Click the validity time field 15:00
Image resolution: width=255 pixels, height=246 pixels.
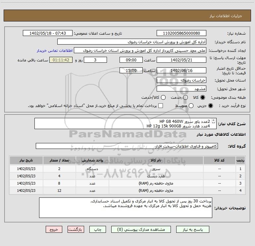(x=131, y=70)
